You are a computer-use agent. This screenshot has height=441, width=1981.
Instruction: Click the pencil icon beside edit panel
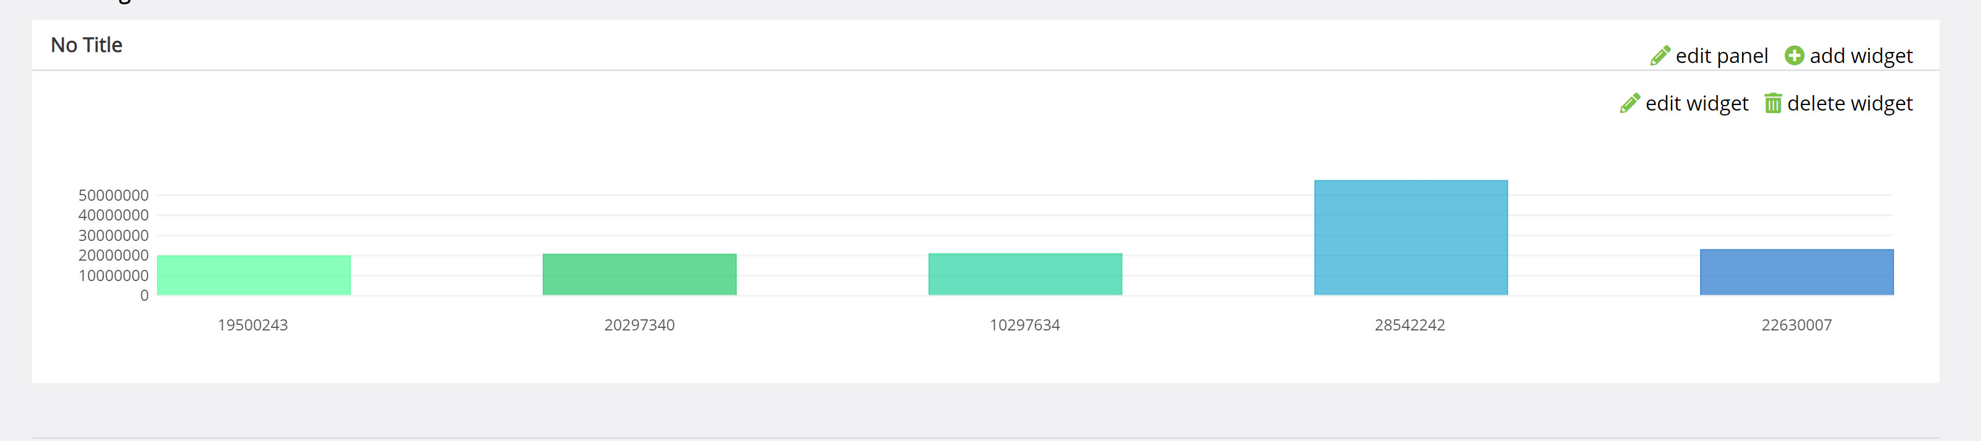pos(1660,56)
